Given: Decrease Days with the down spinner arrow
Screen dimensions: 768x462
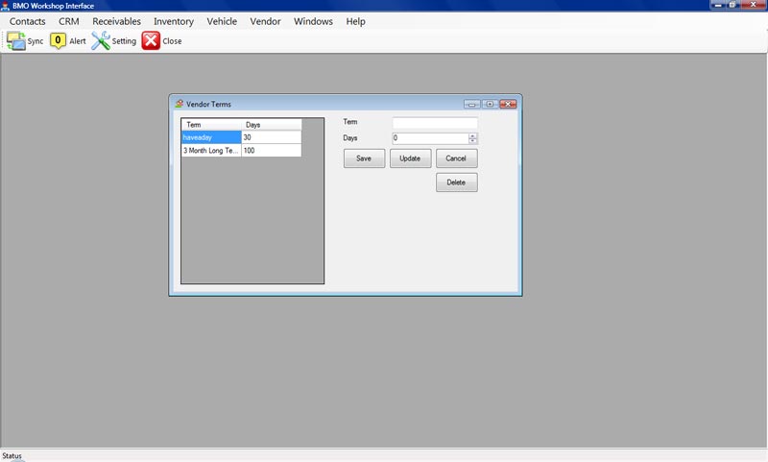Looking at the screenshot, I should click(x=472, y=141).
